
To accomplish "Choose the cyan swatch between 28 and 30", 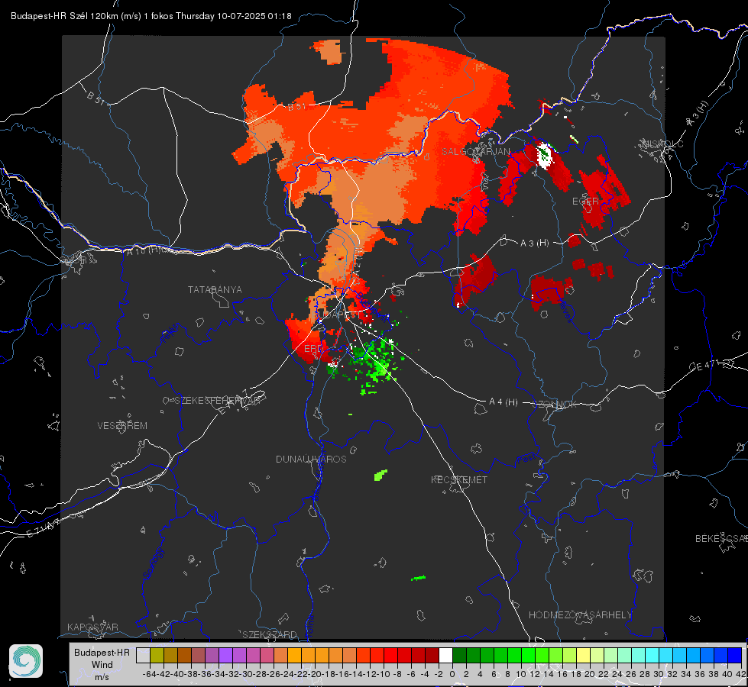I will pyautogui.click(x=652, y=655).
